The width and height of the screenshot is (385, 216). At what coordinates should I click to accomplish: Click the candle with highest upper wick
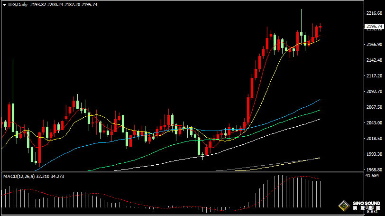(301, 28)
